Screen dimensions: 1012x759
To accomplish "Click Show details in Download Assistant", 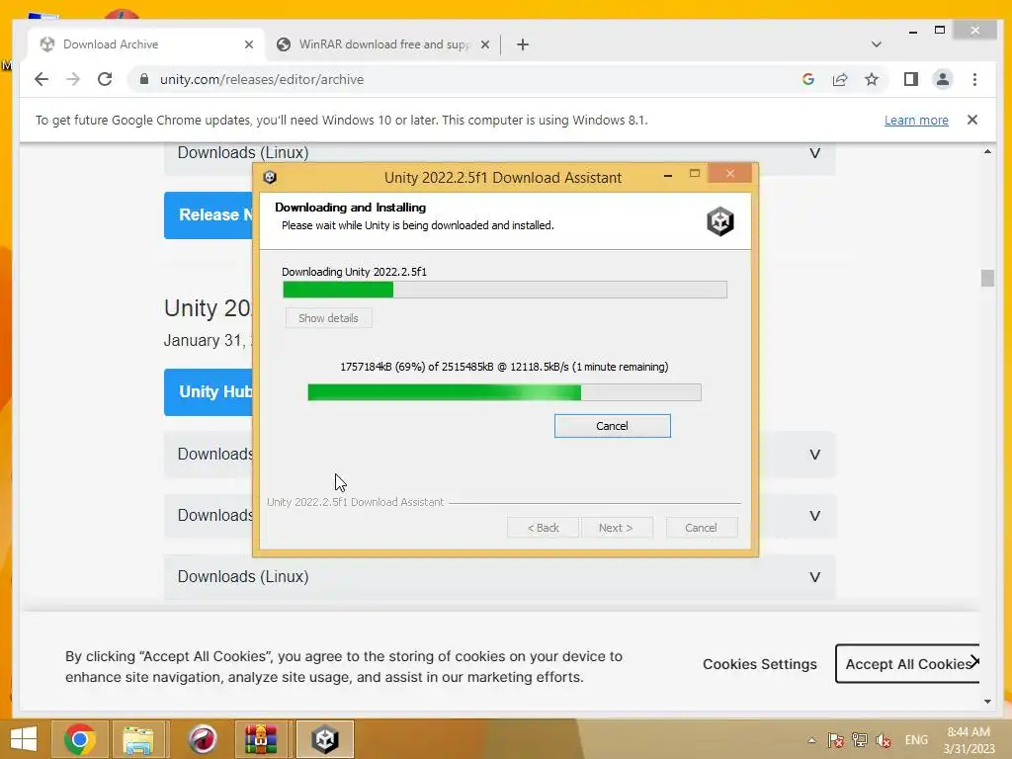I will click(x=328, y=318).
